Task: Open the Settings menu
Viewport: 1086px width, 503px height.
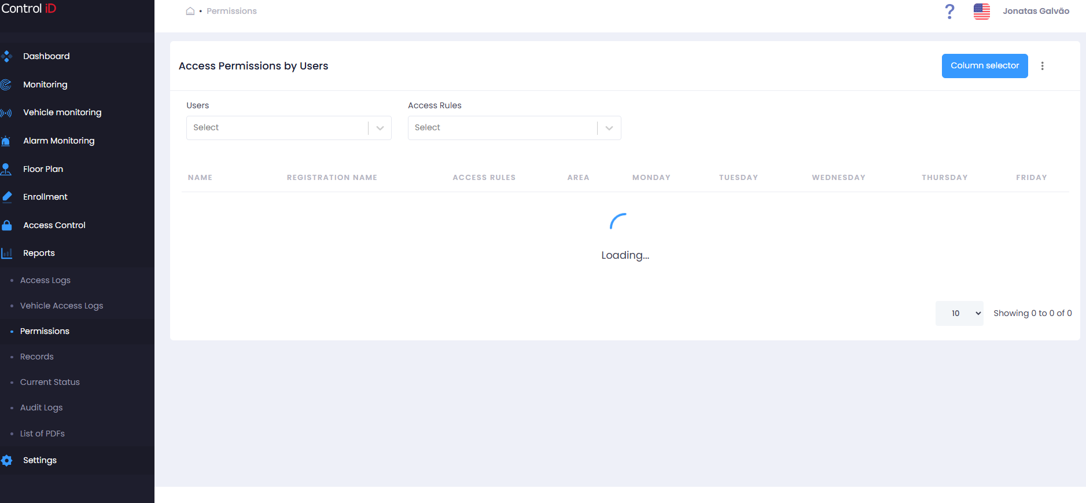Action: point(40,460)
